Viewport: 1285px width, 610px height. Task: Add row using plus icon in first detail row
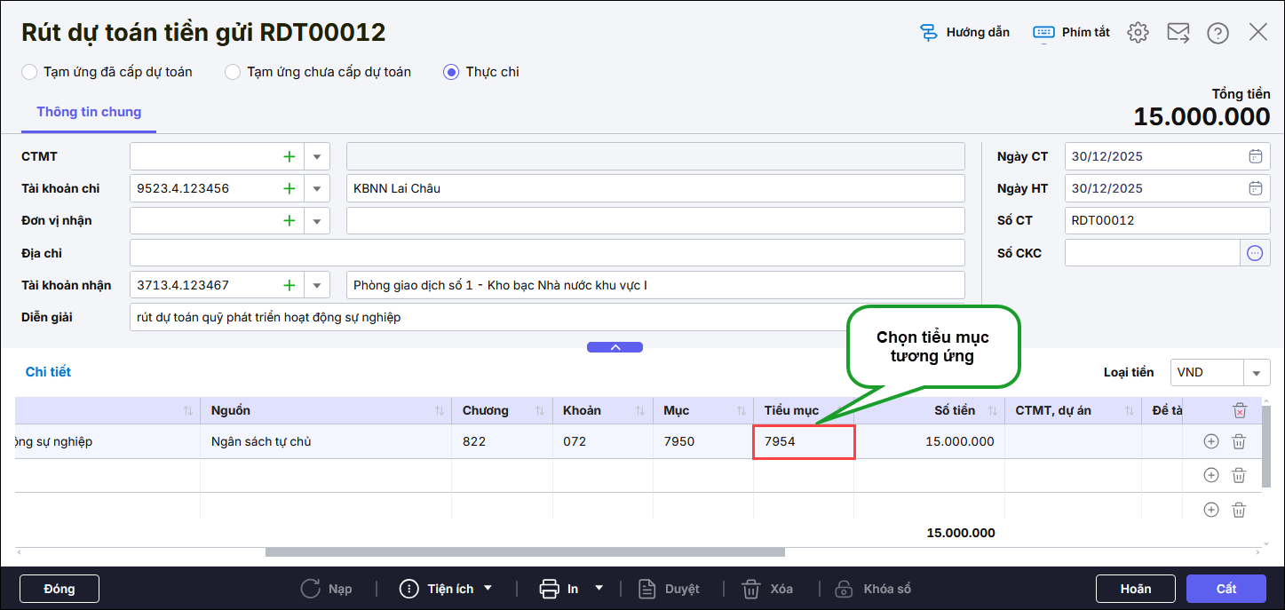(1210, 441)
